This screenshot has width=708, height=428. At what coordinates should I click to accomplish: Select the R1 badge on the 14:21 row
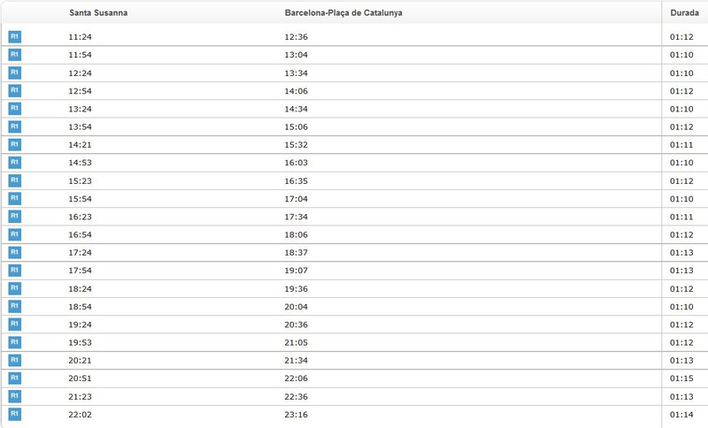click(x=14, y=144)
